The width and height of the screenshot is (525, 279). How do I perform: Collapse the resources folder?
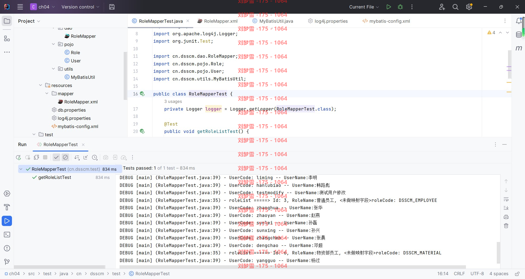41,85
